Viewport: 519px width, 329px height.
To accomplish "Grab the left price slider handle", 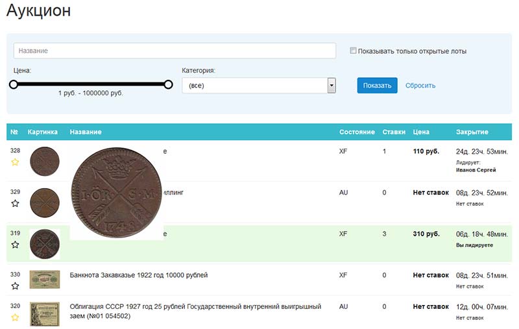I will (13, 84).
